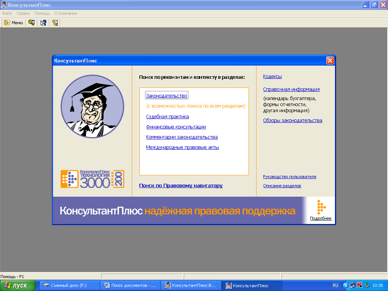Switch to Съемный диск (F:) taskbar item
388x291 pixels.
click(70, 286)
